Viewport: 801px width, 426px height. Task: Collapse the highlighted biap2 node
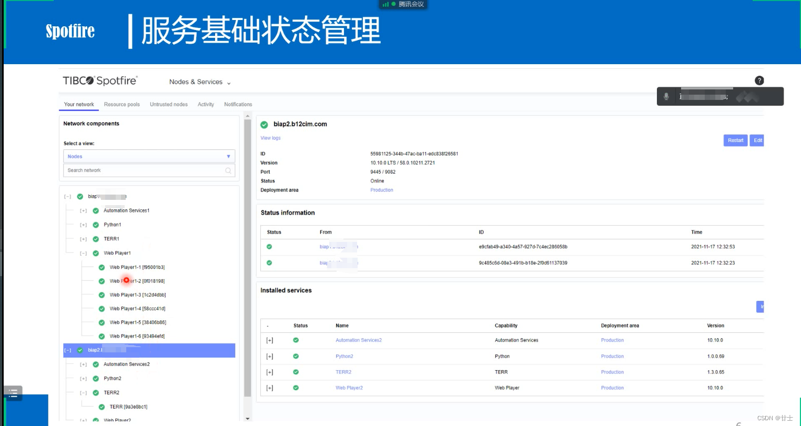pyautogui.click(x=67, y=350)
